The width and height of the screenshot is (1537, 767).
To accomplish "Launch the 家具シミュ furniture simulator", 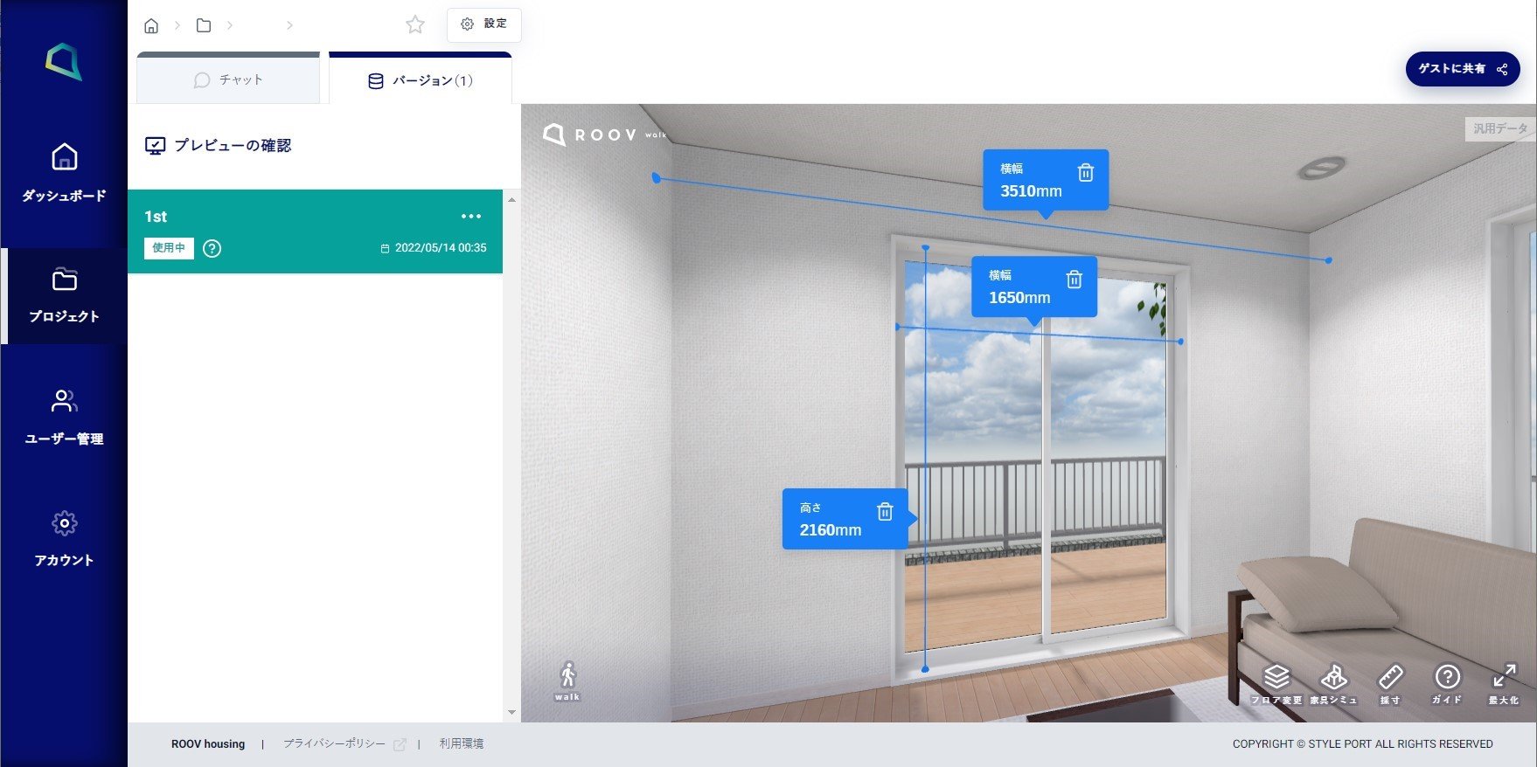I will 1333,682.
